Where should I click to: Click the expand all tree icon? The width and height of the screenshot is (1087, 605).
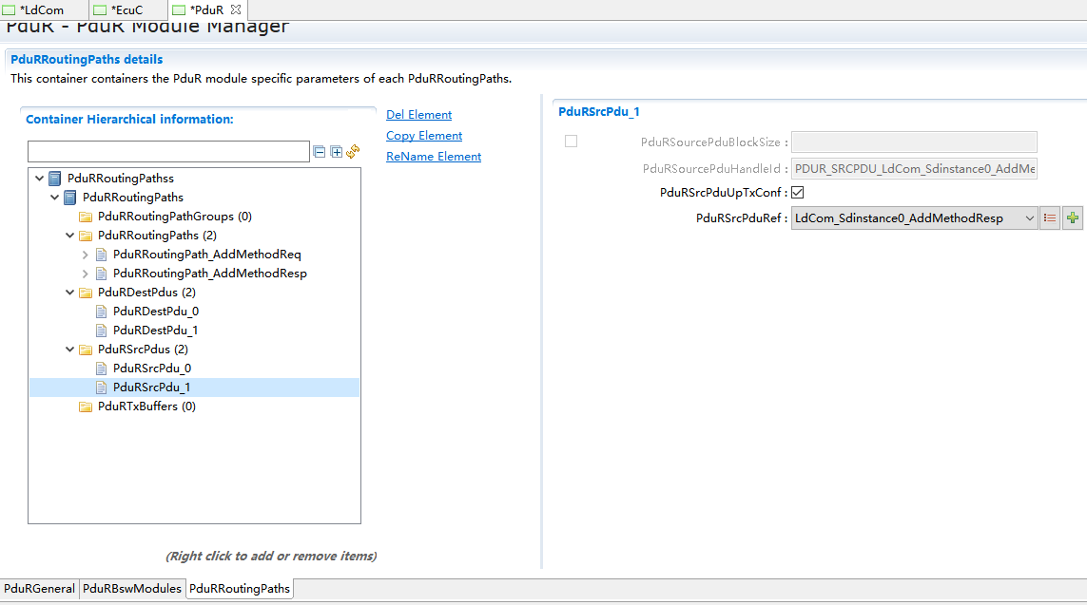(337, 152)
